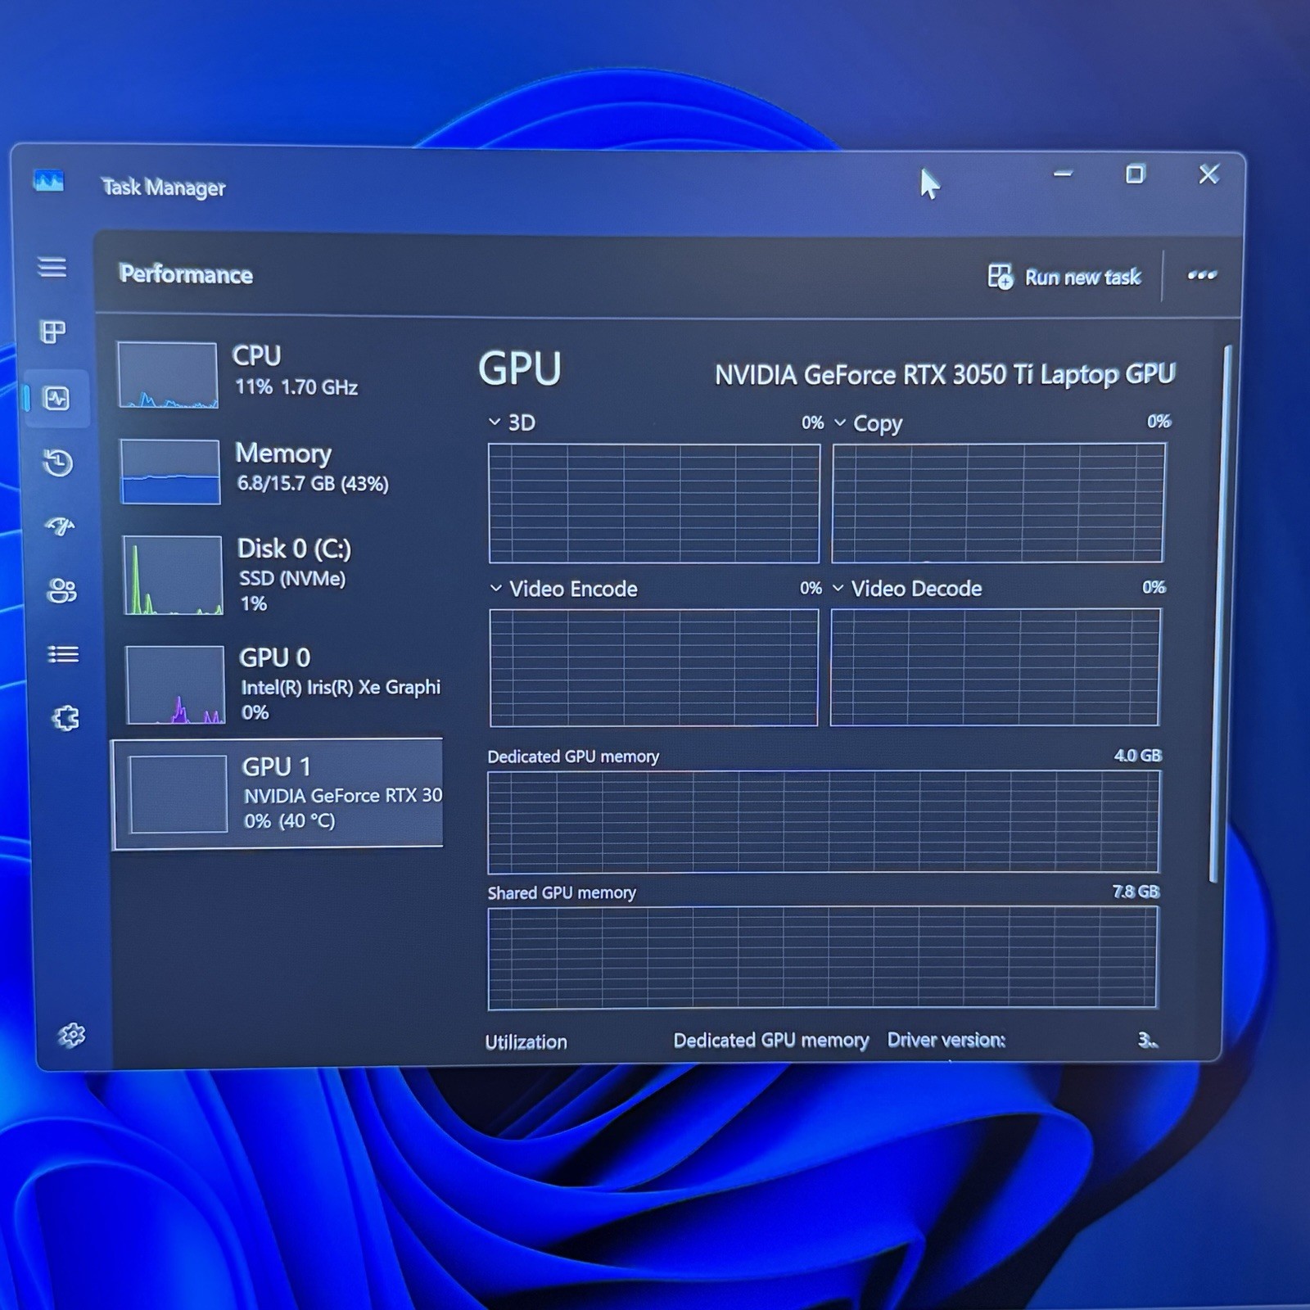The height and width of the screenshot is (1310, 1310).
Task: Click the Copy engine usage graph
Action: pyautogui.click(x=999, y=503)
